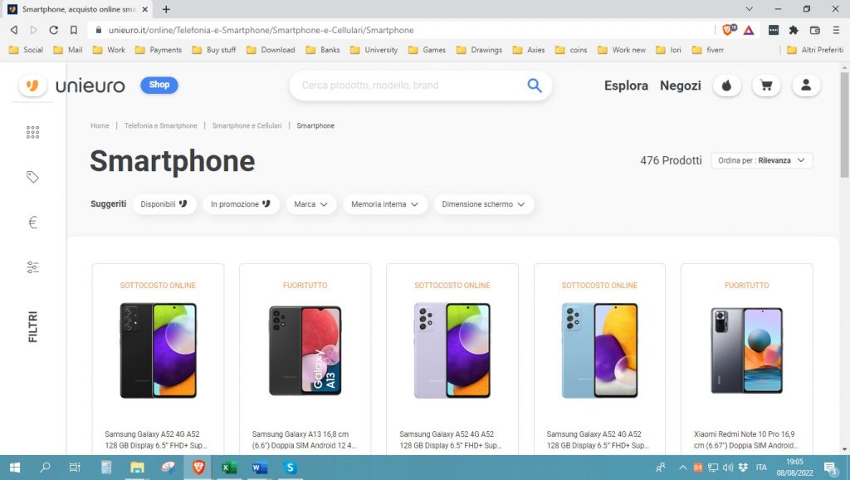Open the Ordina per Rilevanza dropdown
Viewport: 850px width, 480px height.
(x=761, y=160)
